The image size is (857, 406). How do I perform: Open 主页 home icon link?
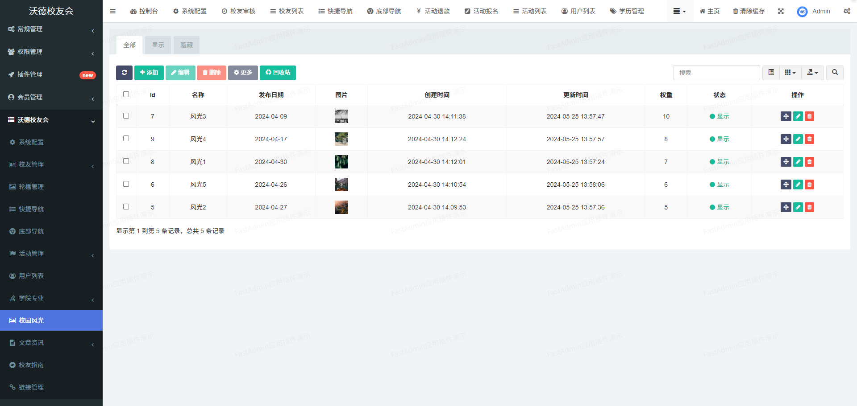[x=709, y=11]
